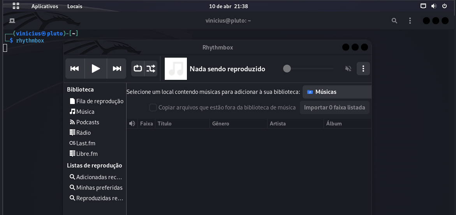Open the Aplicativos menu in top bar
Screen dimensions: 456x215
[45, 6]
